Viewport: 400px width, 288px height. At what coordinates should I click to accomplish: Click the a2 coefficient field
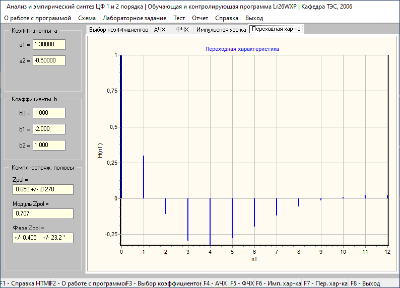[x=49, y=60]
